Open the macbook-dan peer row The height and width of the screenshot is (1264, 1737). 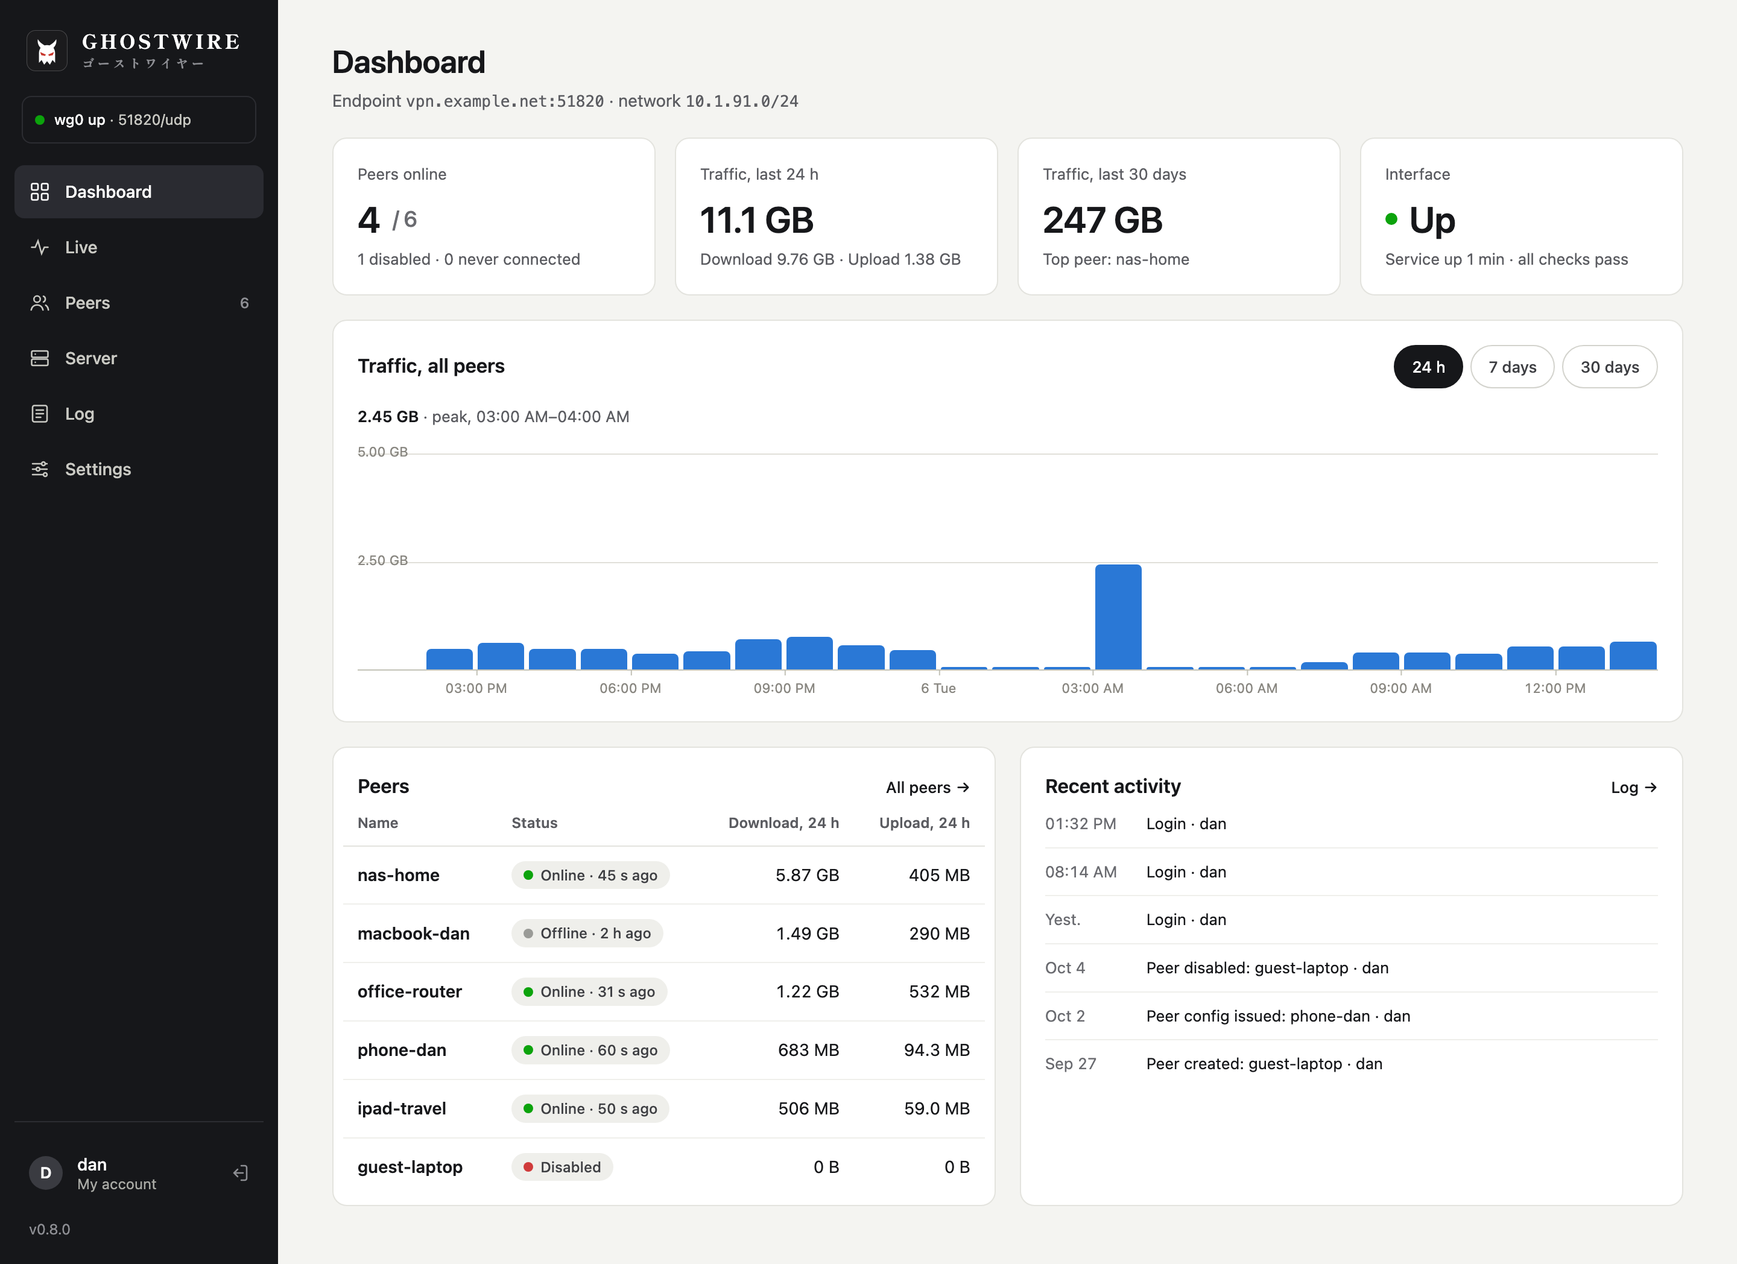tap(663, 934)
